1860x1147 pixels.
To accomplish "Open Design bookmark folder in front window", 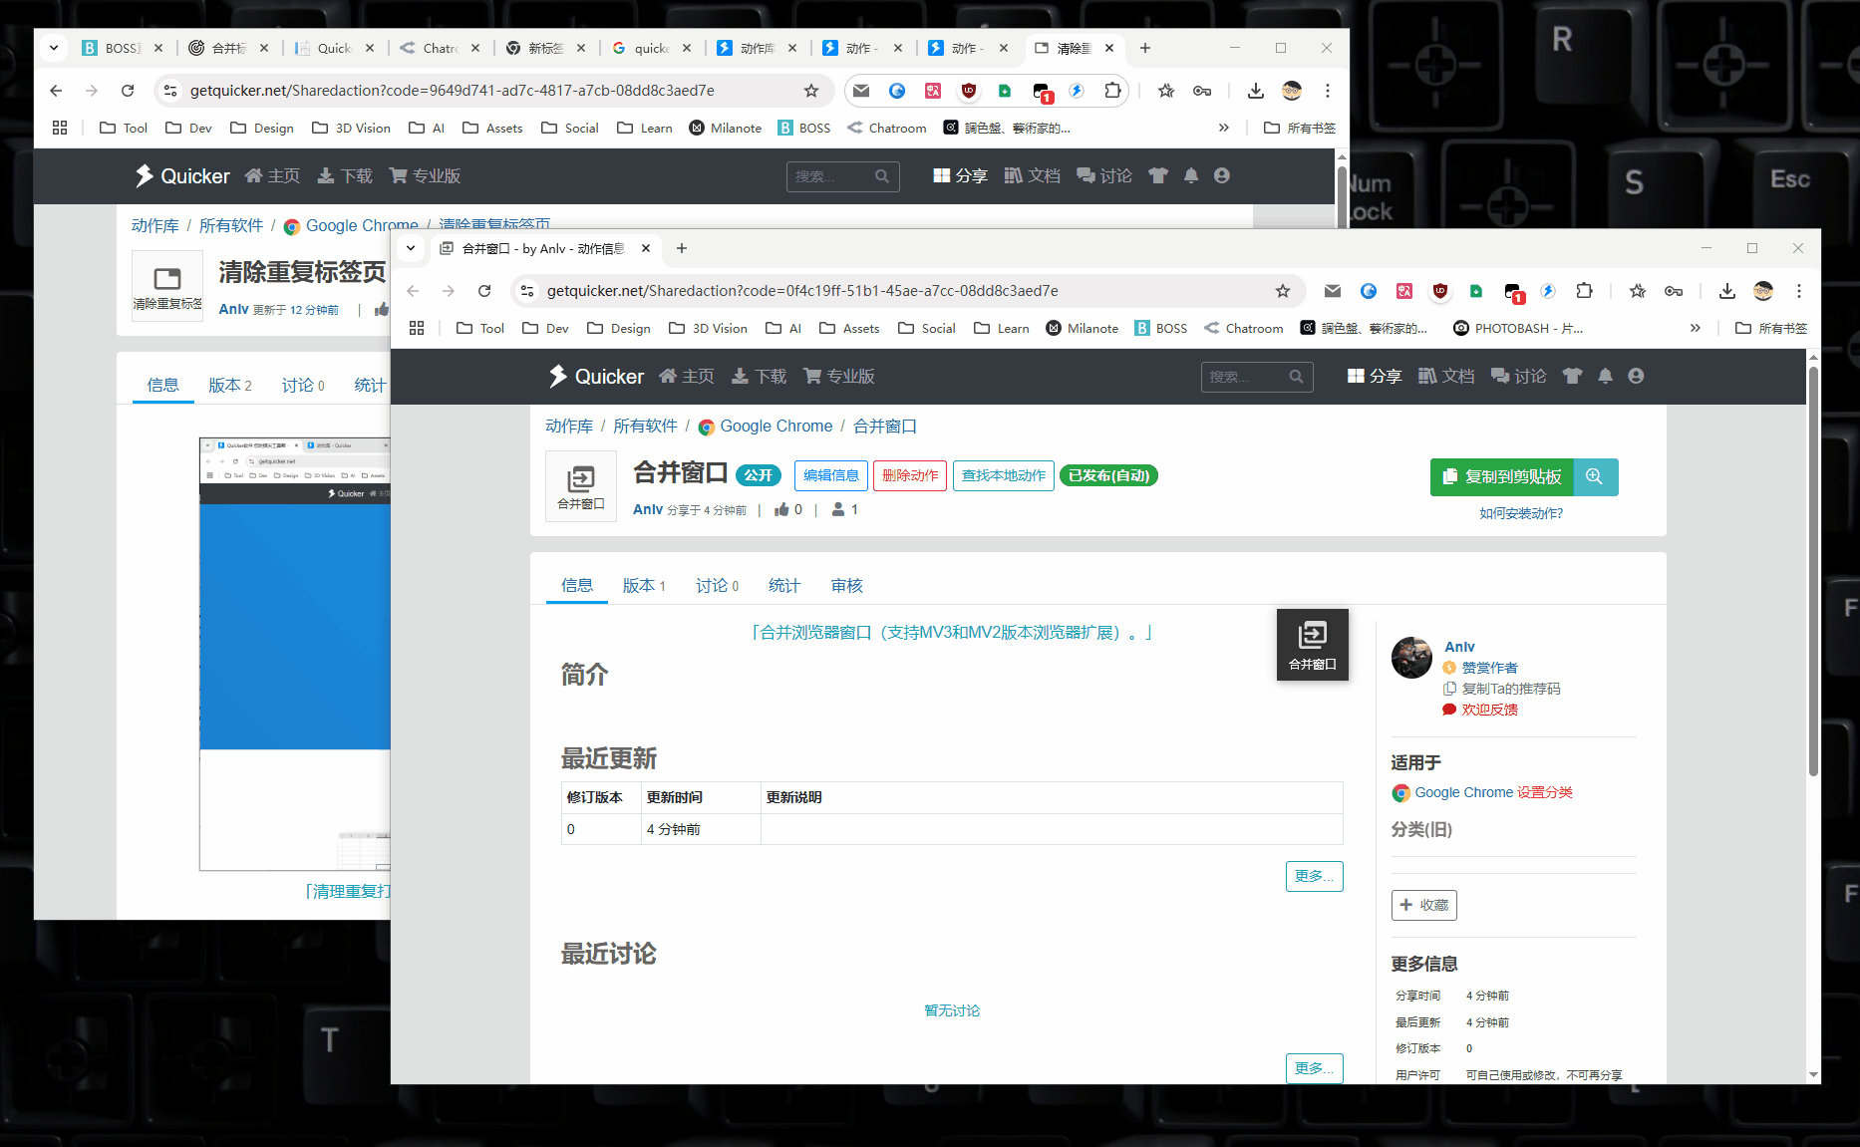I will 619,328.
